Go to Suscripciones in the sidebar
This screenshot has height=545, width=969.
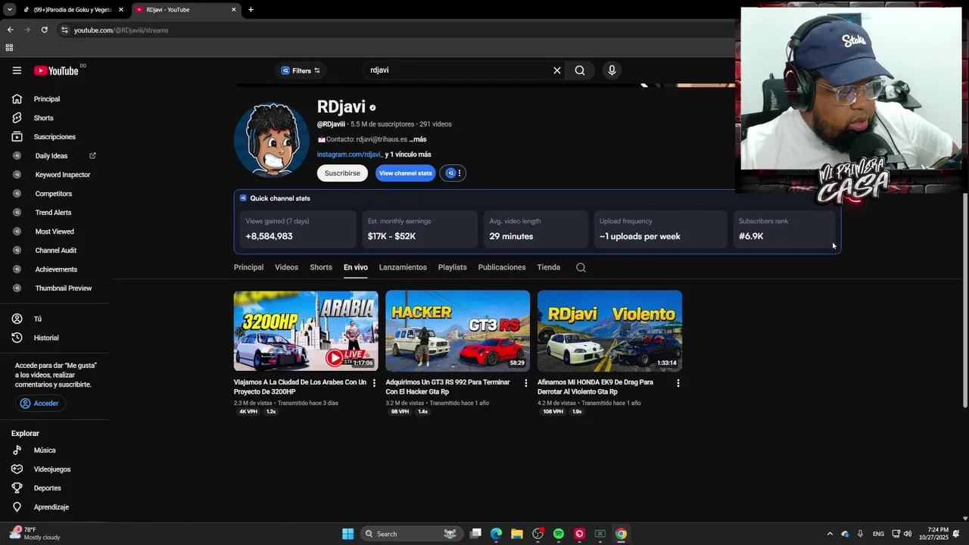pyautogui.click(x=55, y=137)
